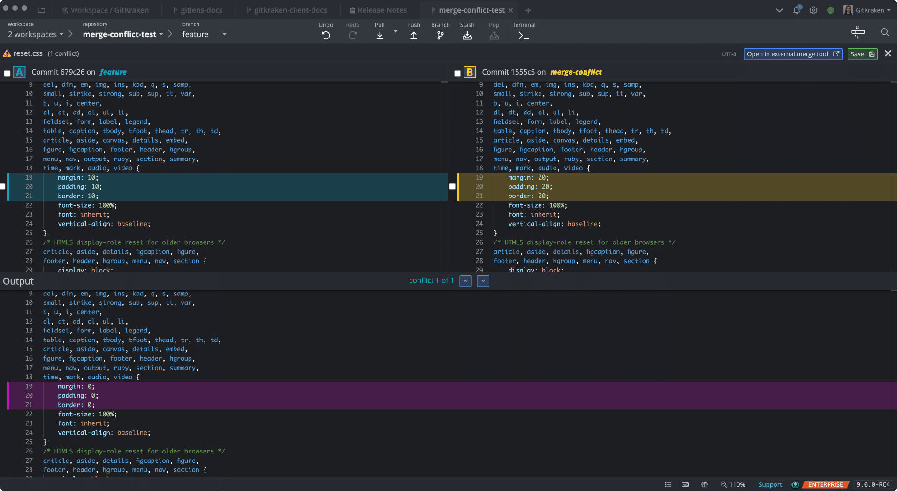Click the merge-conflict branch name link
Viewport: 897px width, 491px height.
coord(576,72)
